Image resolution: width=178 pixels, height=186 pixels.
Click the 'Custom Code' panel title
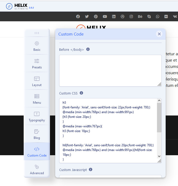(x=71, y=34)
